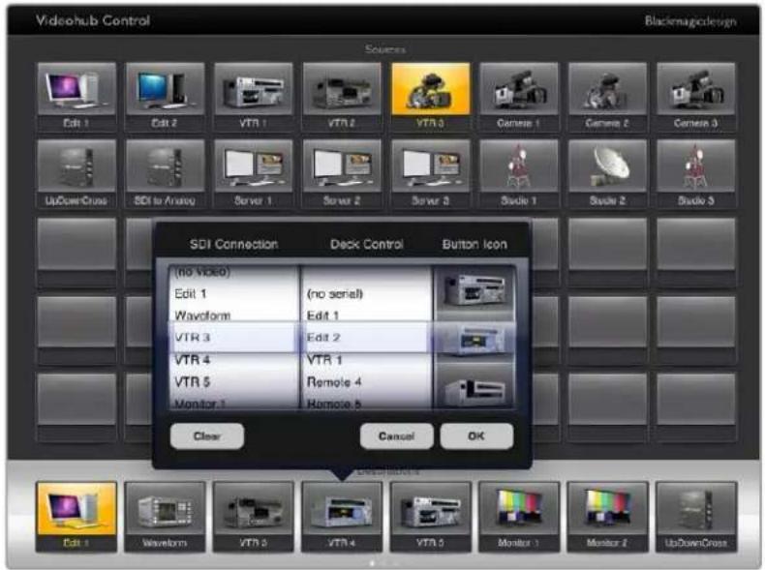Select Monitor 1 destination
The height and width of the screenshot is (570, 765).
click(519, 517)
